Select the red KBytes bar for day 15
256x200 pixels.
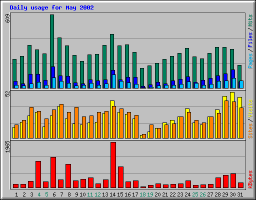[x=120, y=177]
